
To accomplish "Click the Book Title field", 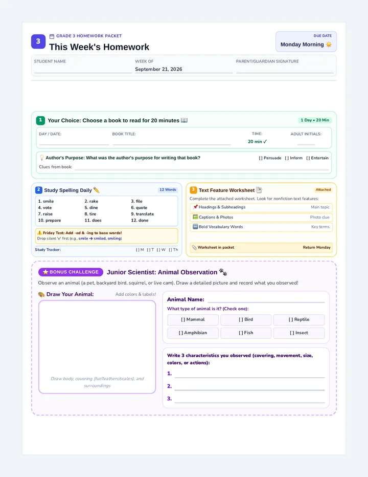I will tap(172, 141).
